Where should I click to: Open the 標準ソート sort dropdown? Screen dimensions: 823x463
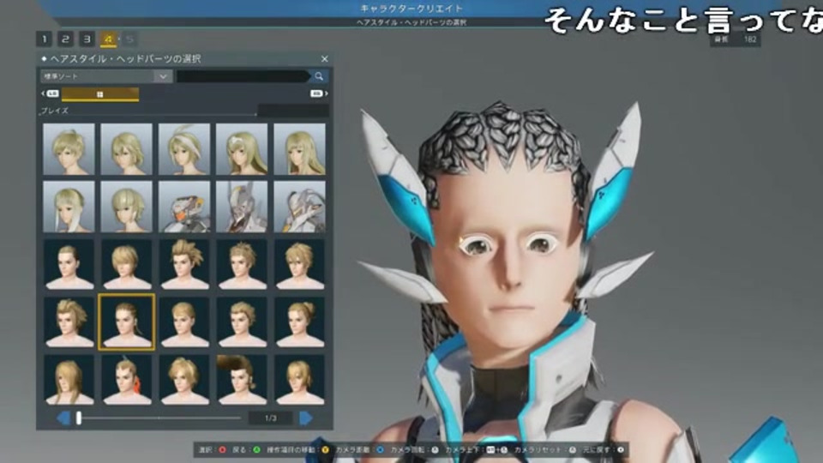[x=106, y=76]
